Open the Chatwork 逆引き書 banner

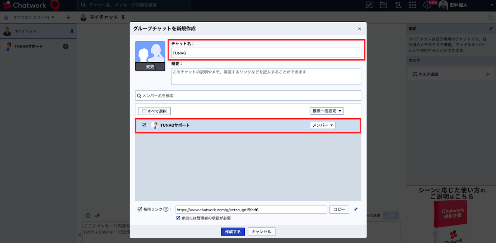pos(451,215)
